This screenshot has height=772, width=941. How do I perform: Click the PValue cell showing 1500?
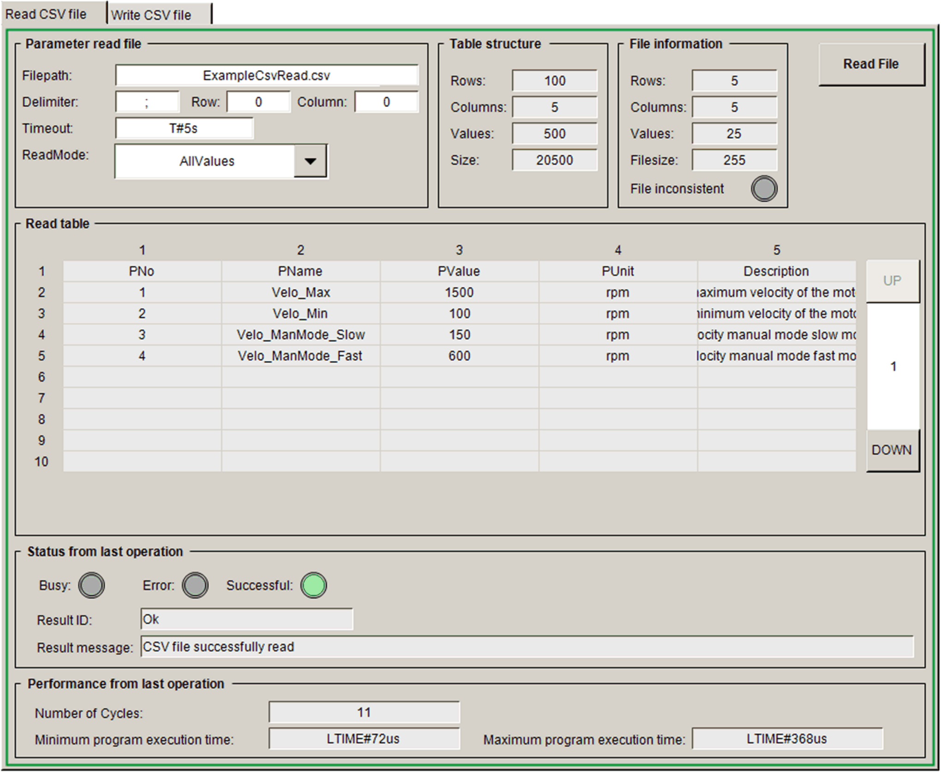(x=459, y=292)
